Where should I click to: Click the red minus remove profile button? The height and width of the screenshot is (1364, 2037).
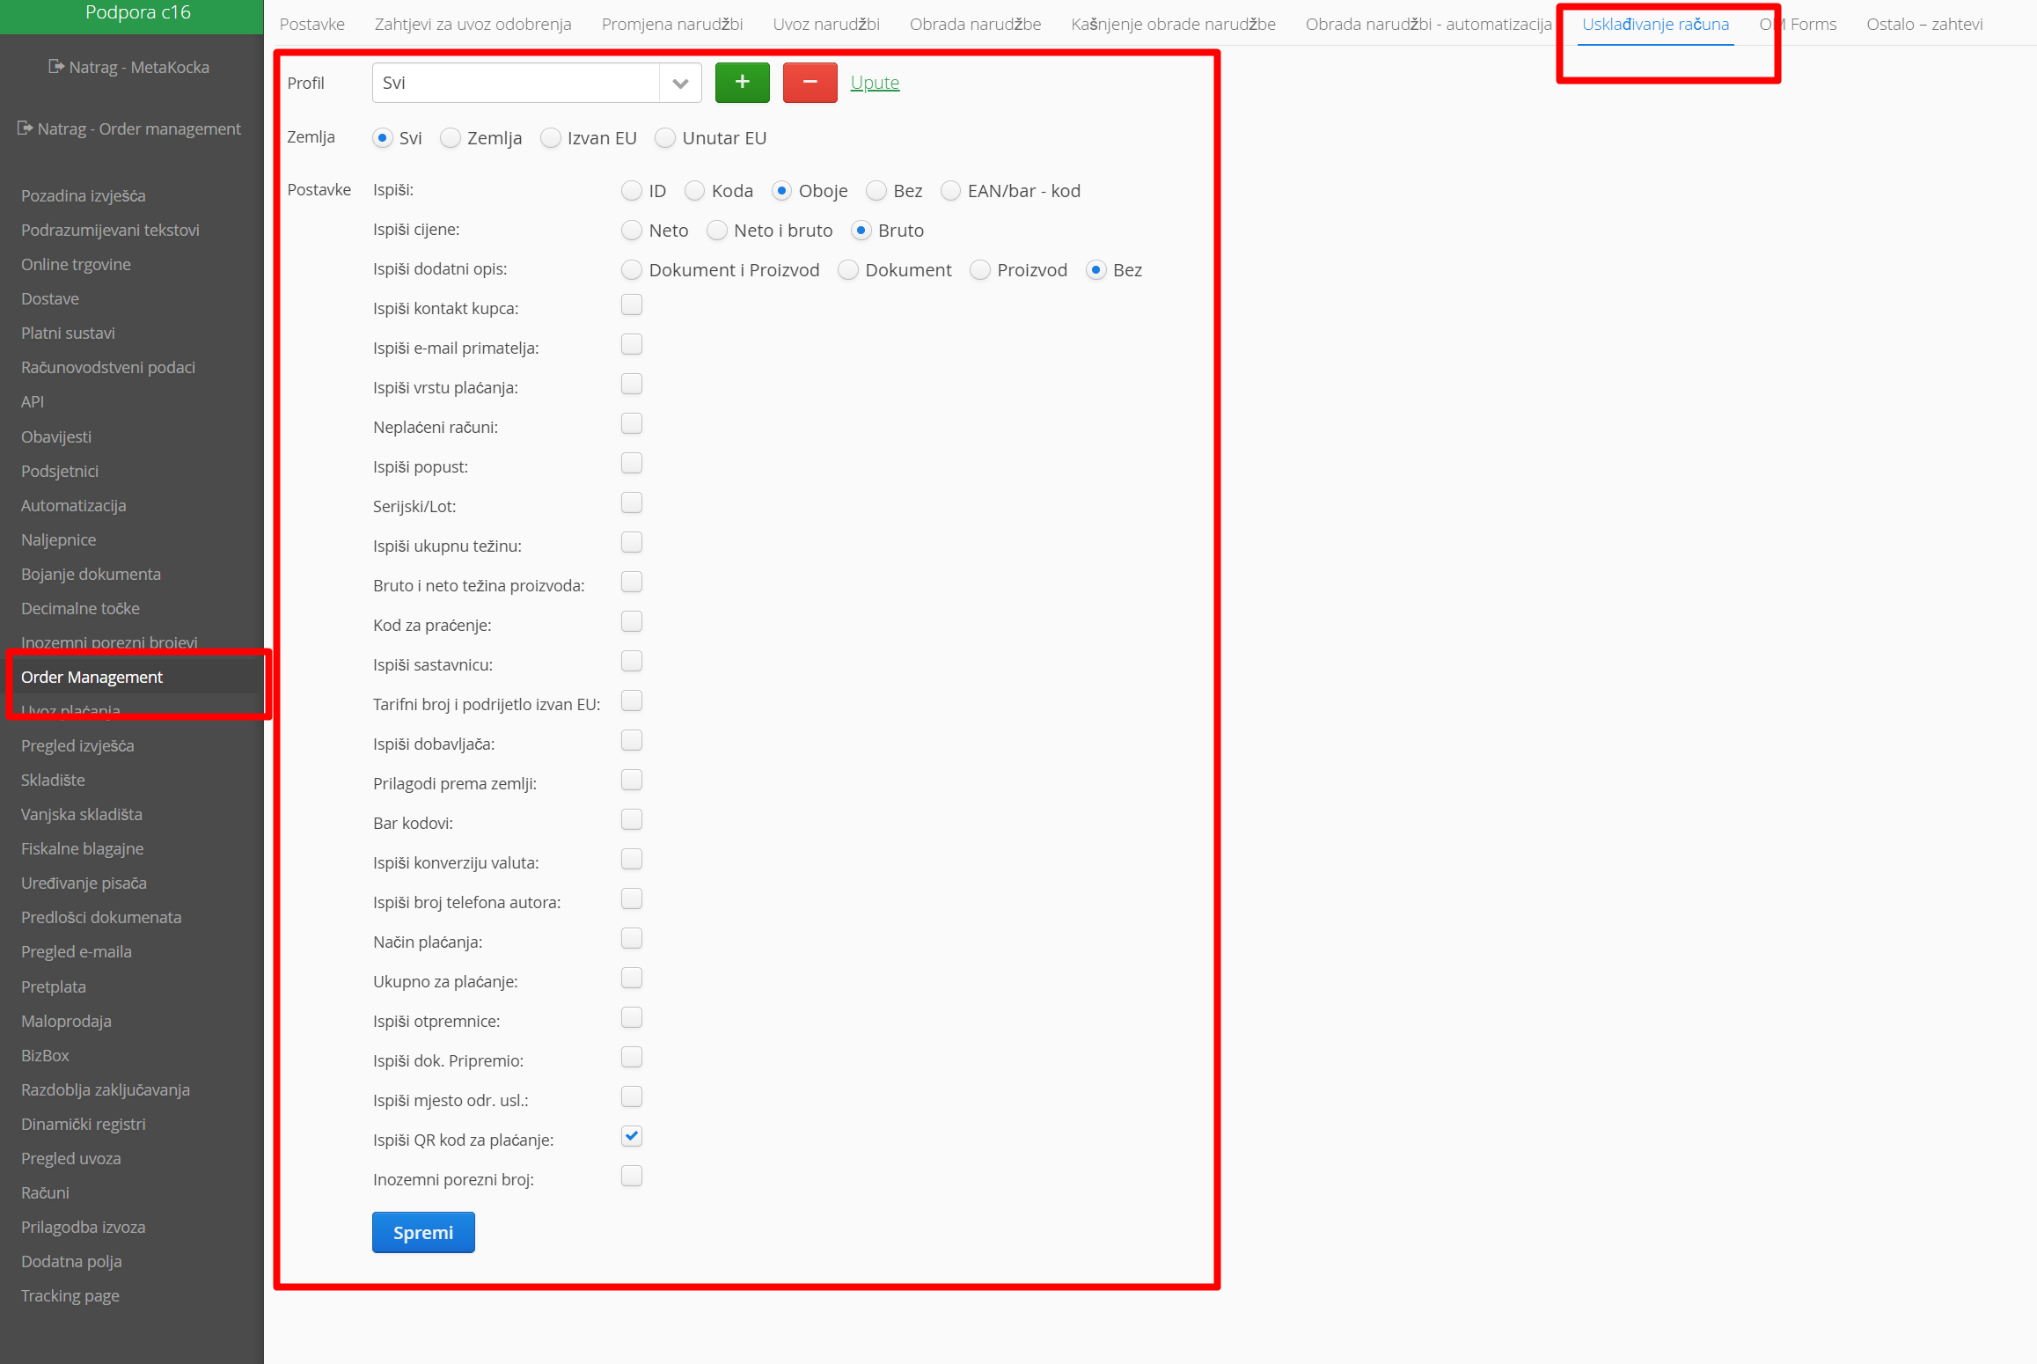pyautogui.click(x=810, y=83)
